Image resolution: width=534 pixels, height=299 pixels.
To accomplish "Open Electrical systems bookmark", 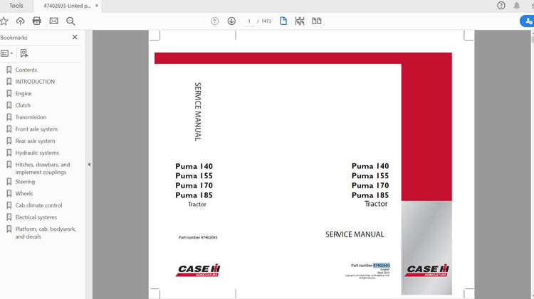I will 36,217.
